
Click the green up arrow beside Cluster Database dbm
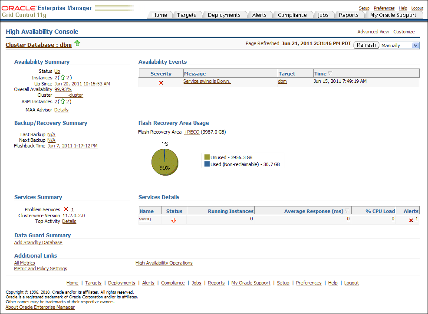[x=77, y=43]
